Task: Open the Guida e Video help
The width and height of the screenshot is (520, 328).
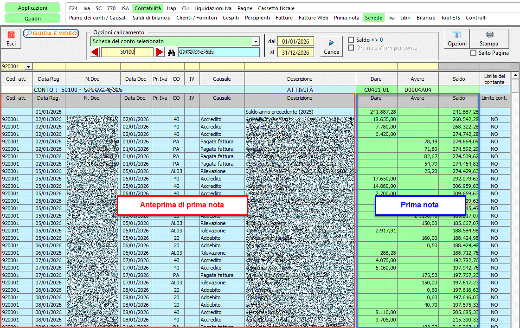Action: point(51,33)
